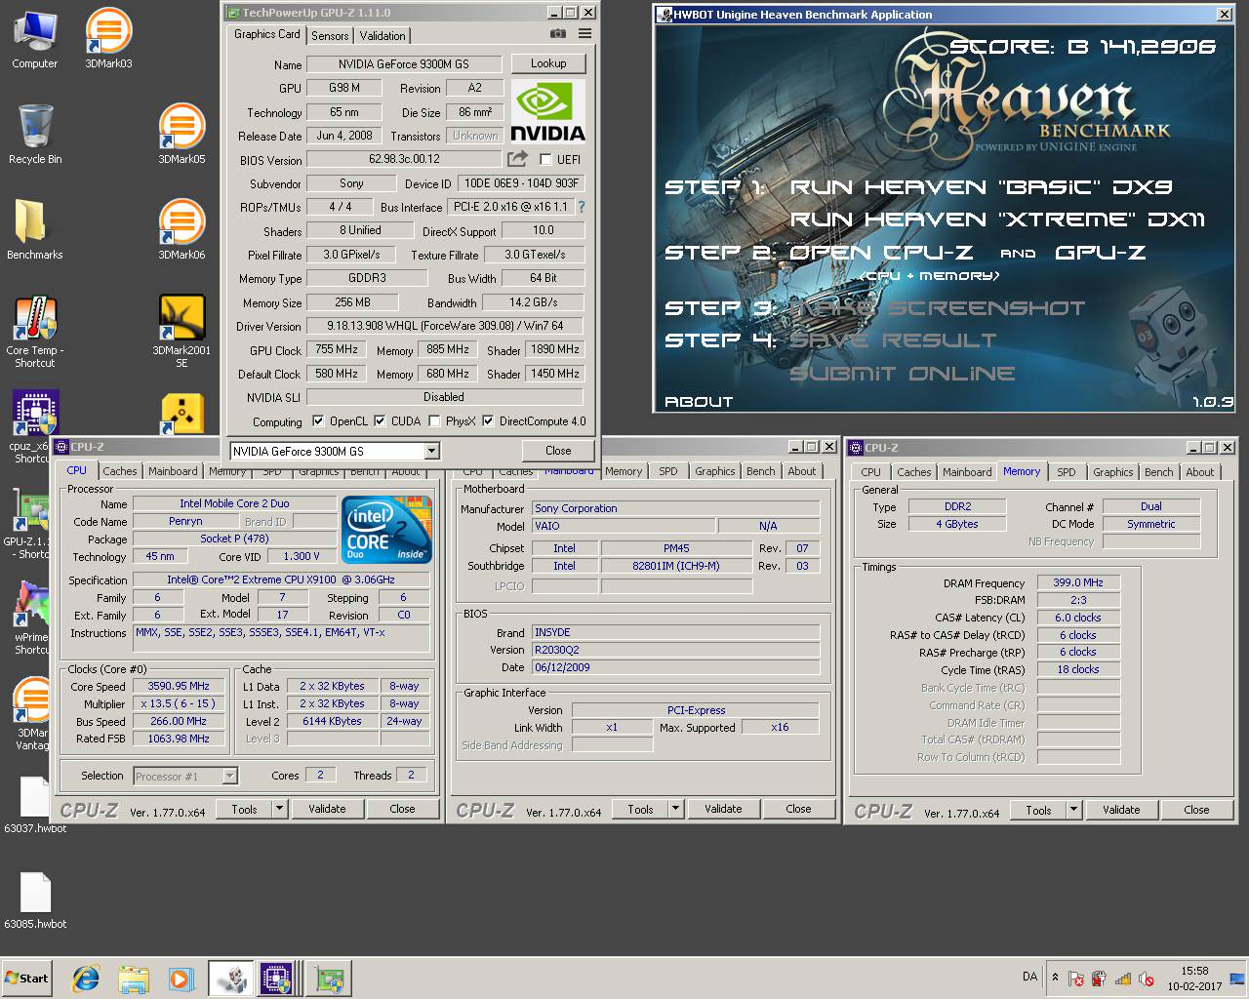
Task: Toggle the PhysX checkbox
Action: point(434,421)
